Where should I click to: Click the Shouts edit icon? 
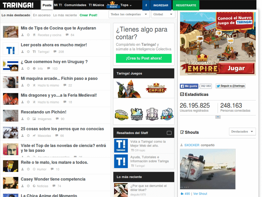point(182,132)
